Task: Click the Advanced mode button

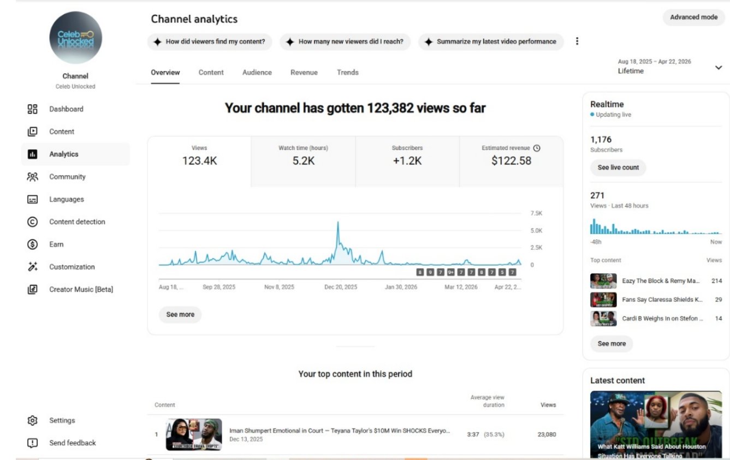Action: pyautogui.click(x=693, y=17)
